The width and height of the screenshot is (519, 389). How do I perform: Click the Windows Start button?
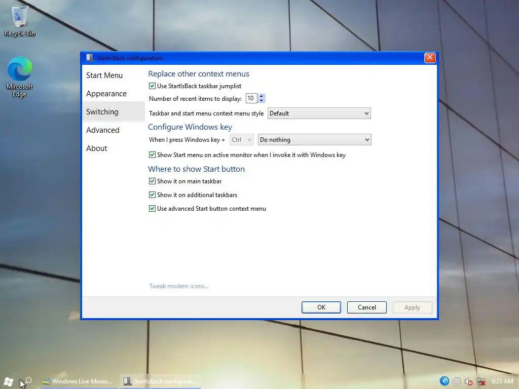click(9, 382)
